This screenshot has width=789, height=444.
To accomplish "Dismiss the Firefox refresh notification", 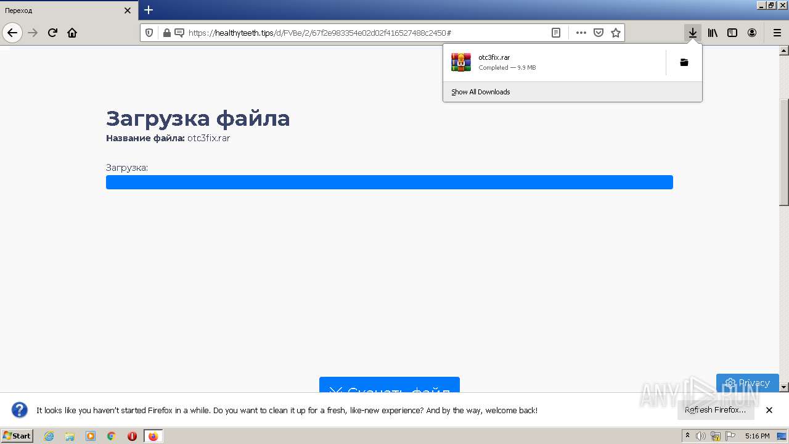I will pyautogui.click(x=769, y=410).
